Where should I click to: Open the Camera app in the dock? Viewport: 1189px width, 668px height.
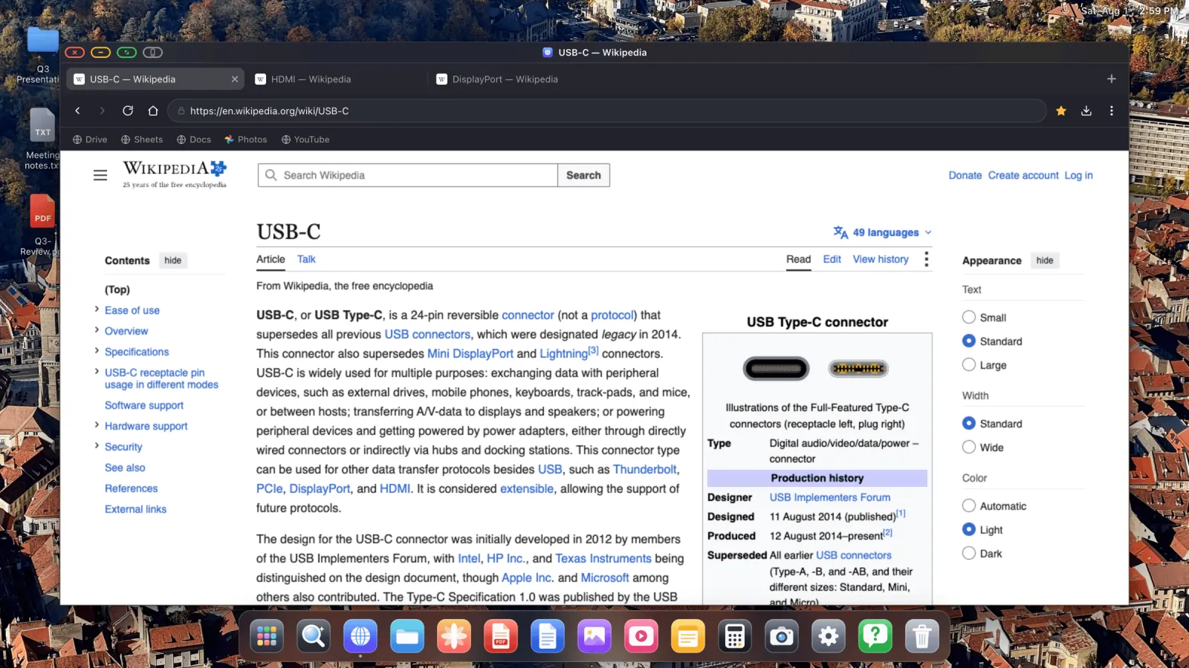(x=782, y=636)
